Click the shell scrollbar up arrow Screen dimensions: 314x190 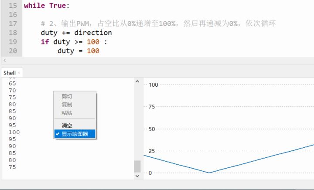pyautogui.click(x=137, y=81)
